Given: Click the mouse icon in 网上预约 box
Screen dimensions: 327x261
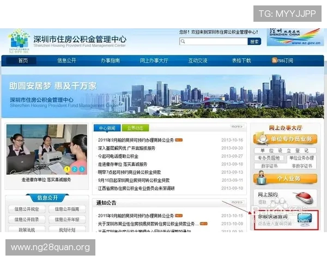Looking at the screenshot, I should coord(304,197).
